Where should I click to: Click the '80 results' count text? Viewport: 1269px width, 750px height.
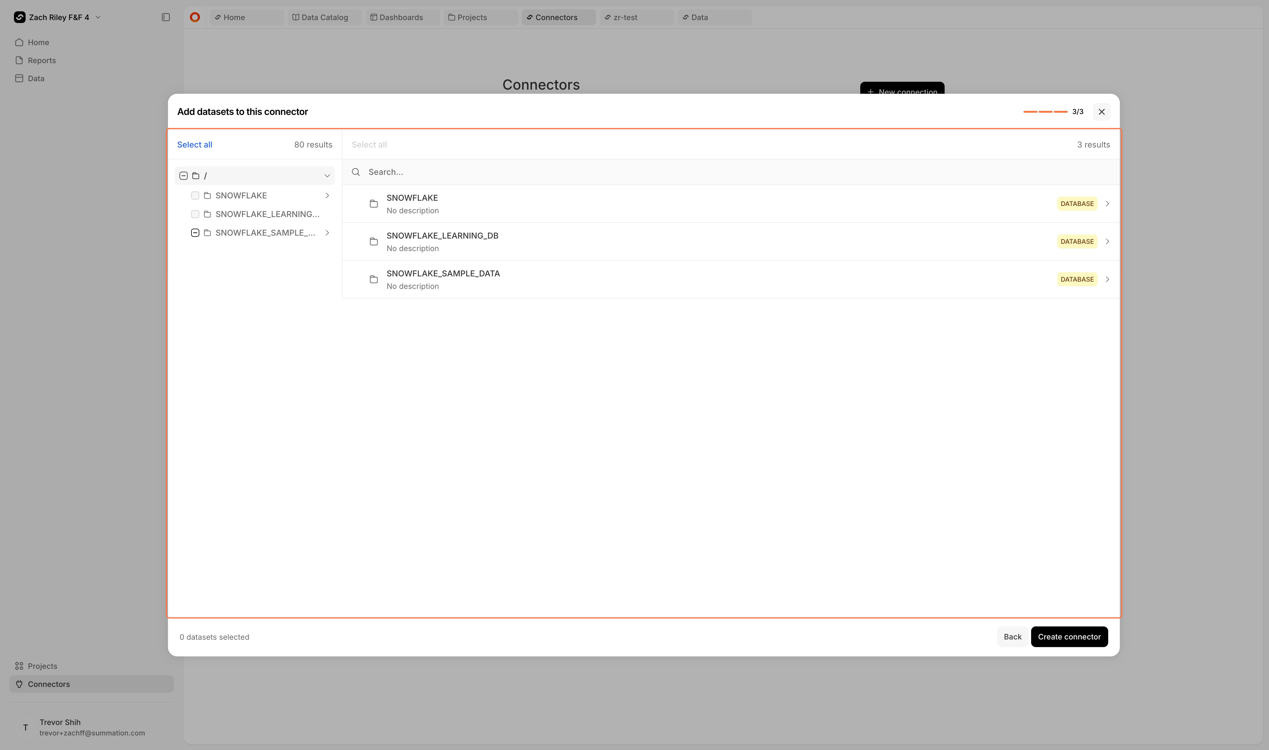[313, 145]
